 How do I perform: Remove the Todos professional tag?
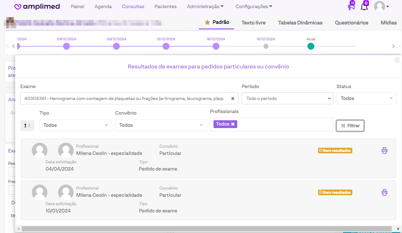coord(233,124)
